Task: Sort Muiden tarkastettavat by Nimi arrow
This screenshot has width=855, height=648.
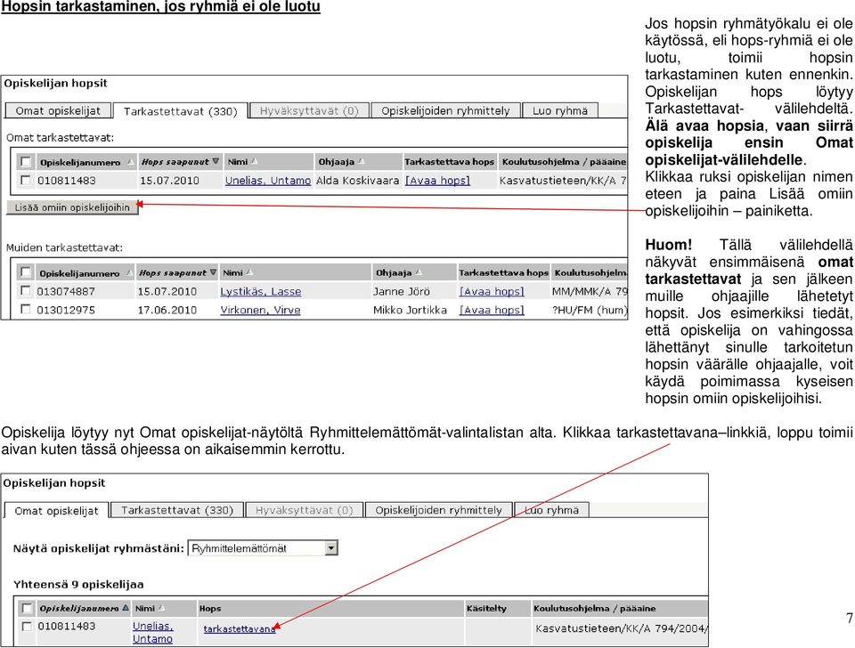Action: [249, 272]
